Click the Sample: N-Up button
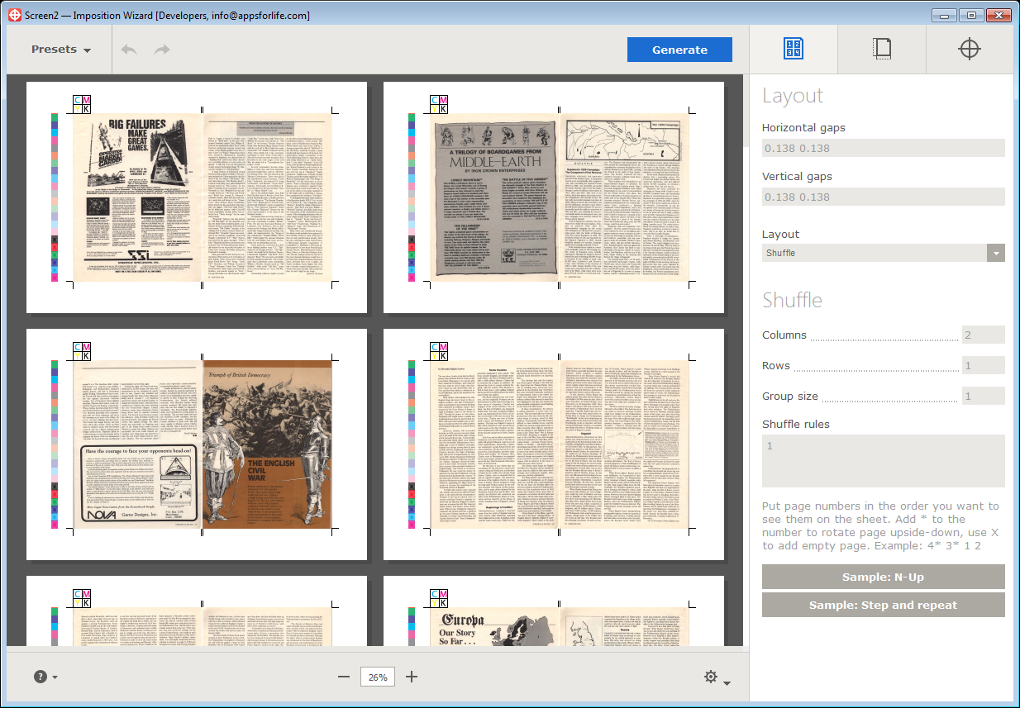 click(x=883, y=576)
